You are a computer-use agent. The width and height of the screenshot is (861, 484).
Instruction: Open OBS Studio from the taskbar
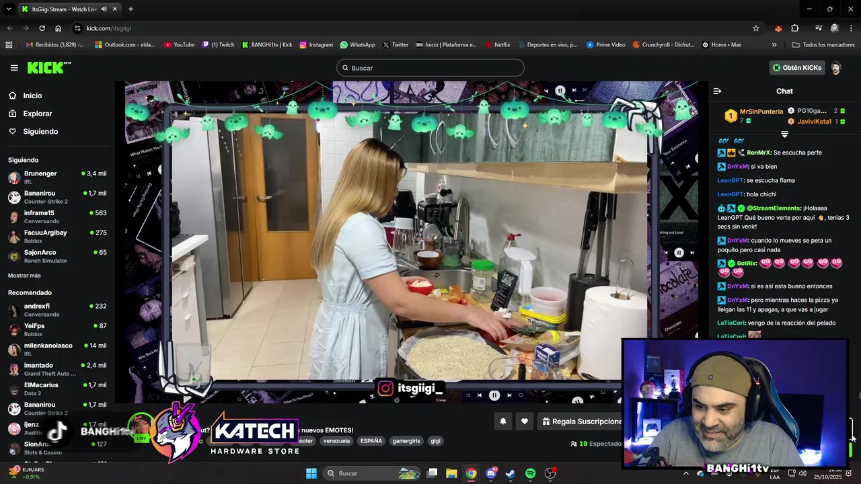point(550,473)
